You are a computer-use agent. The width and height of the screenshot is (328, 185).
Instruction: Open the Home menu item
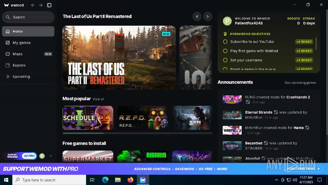pyautogui.click(x=28, y=31)
